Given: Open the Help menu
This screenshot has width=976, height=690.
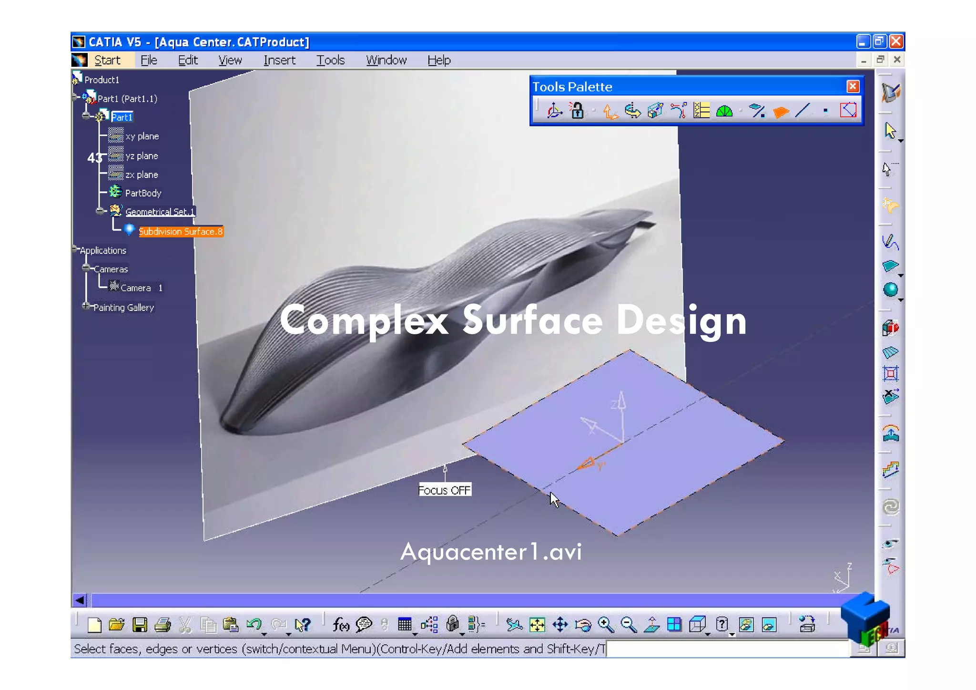Looking at the screenshot, I should coord(439,60).
